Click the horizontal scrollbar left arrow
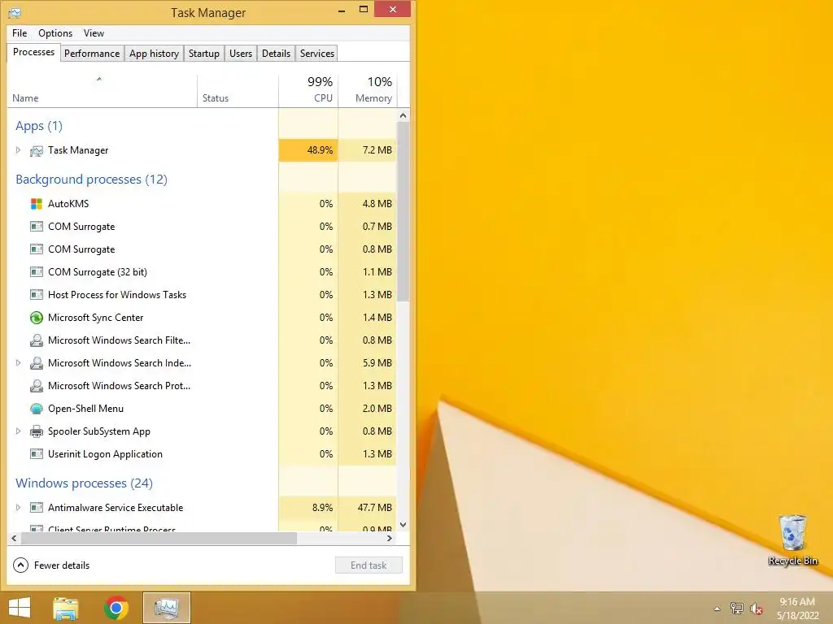This screenshot has height=624, width=833. 14,538
